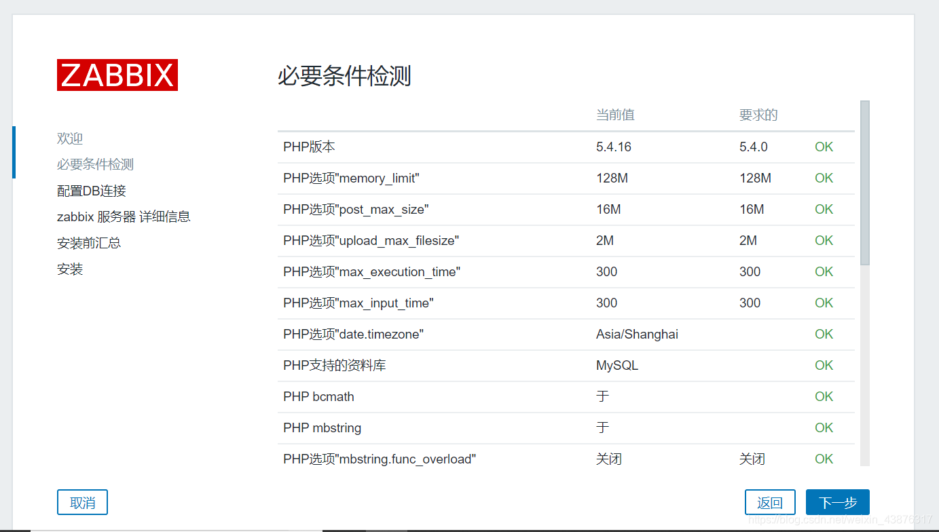Click the PHP mbstring row label
The height and width of the screenshot is (532, 939).
(322, 427)
